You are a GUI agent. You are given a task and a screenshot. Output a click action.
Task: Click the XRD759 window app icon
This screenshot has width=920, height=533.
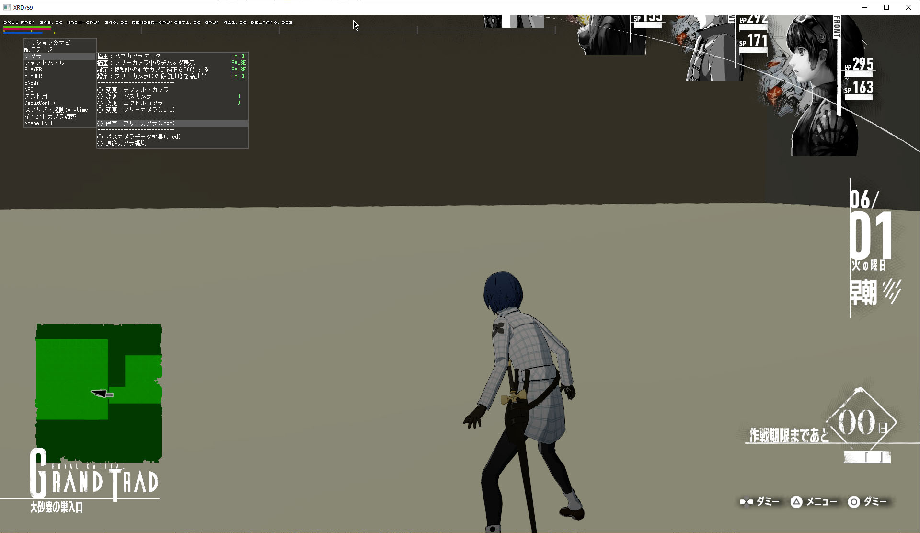(x=7, y=7)
